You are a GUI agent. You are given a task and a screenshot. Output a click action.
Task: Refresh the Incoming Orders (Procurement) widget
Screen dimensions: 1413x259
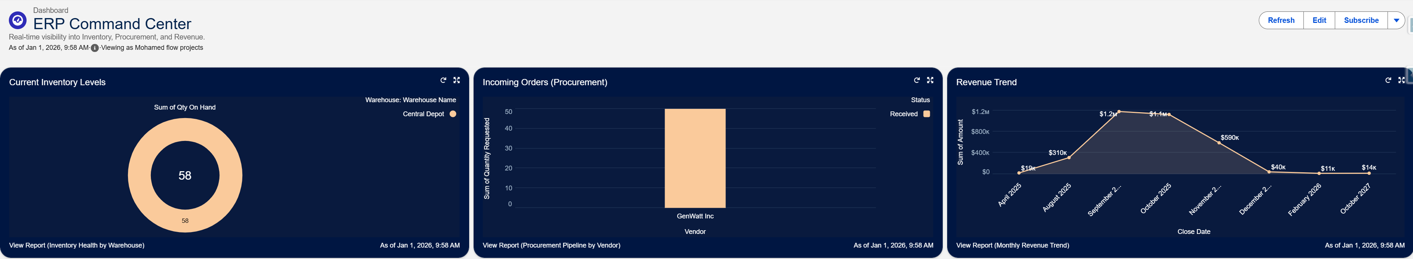coord(917,80)
